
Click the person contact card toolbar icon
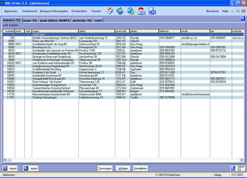click(x=142, y=11)
